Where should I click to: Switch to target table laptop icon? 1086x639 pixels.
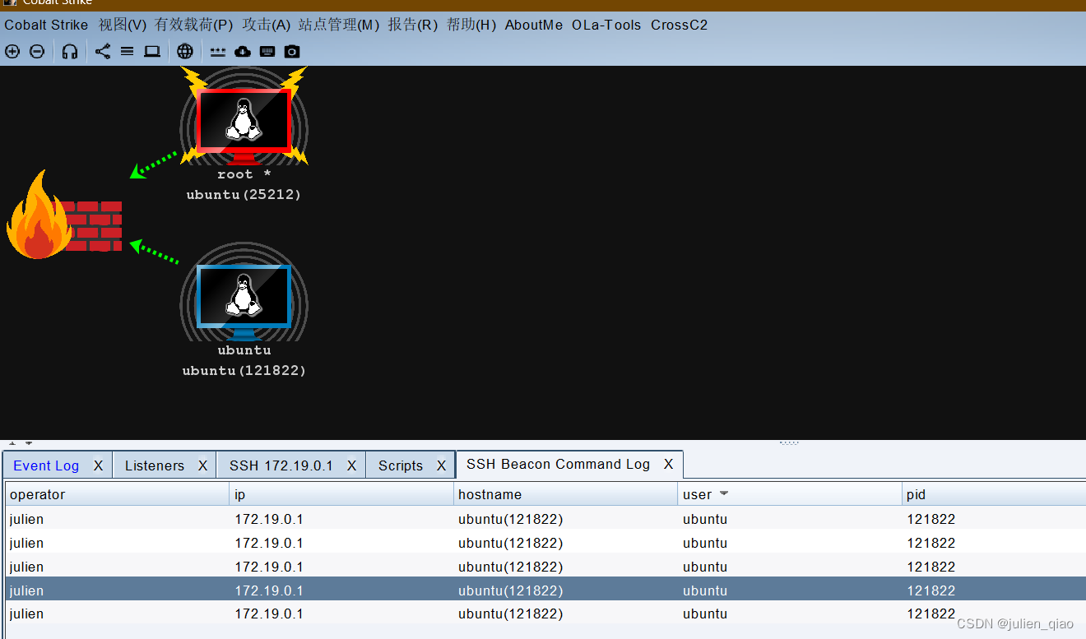(x=152, y=51)
